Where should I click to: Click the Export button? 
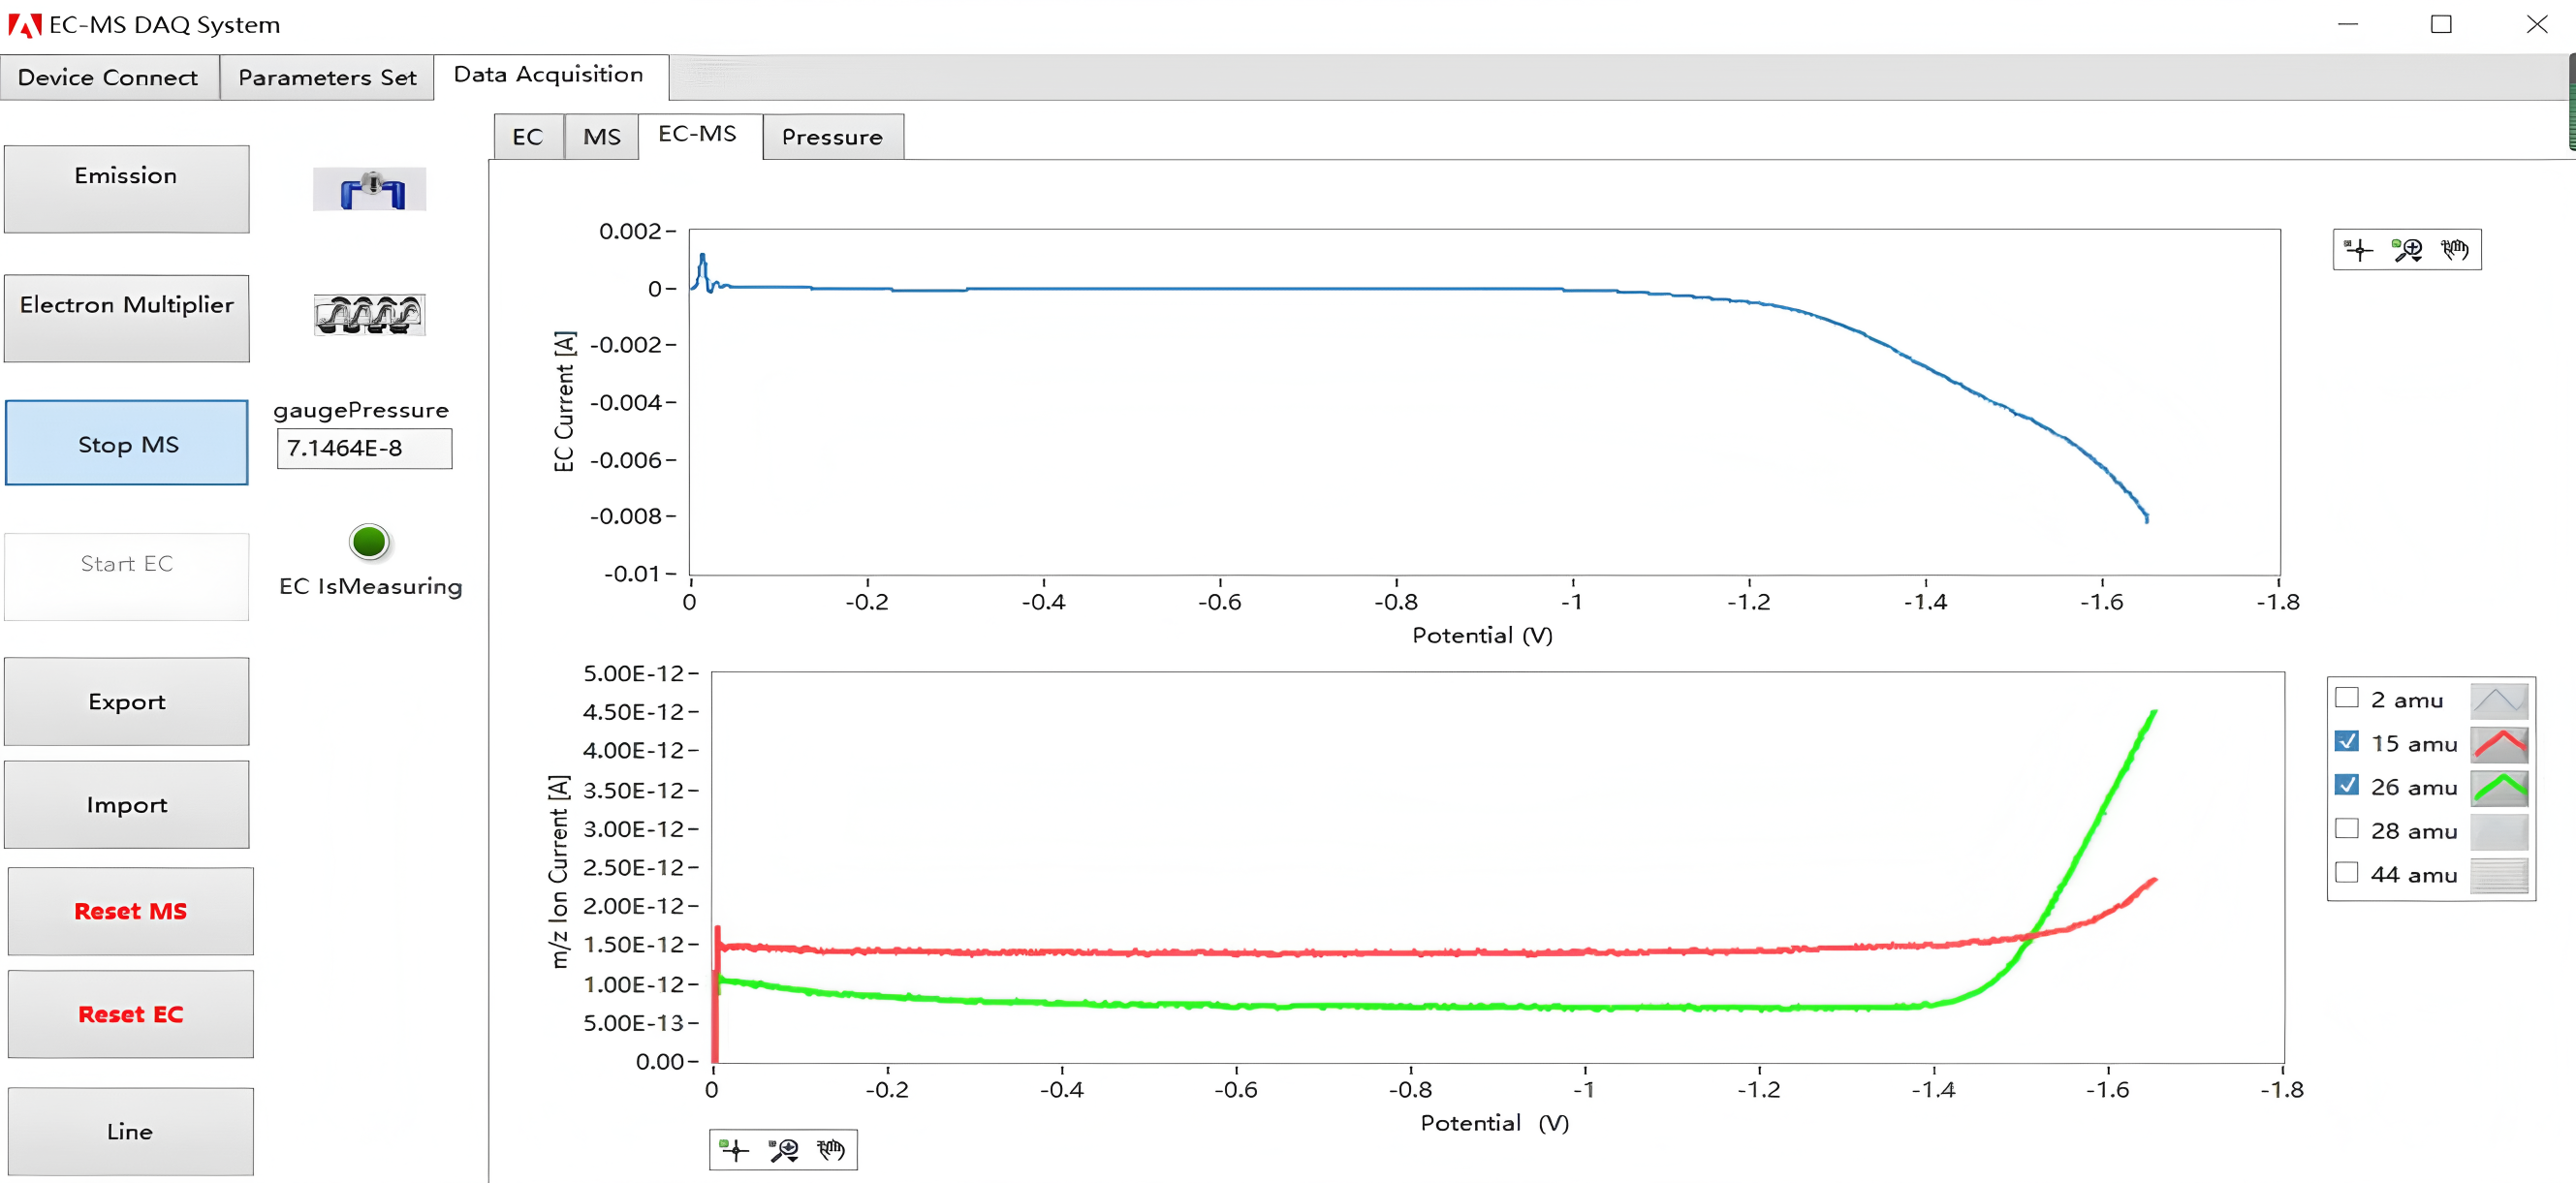point(127,702)
